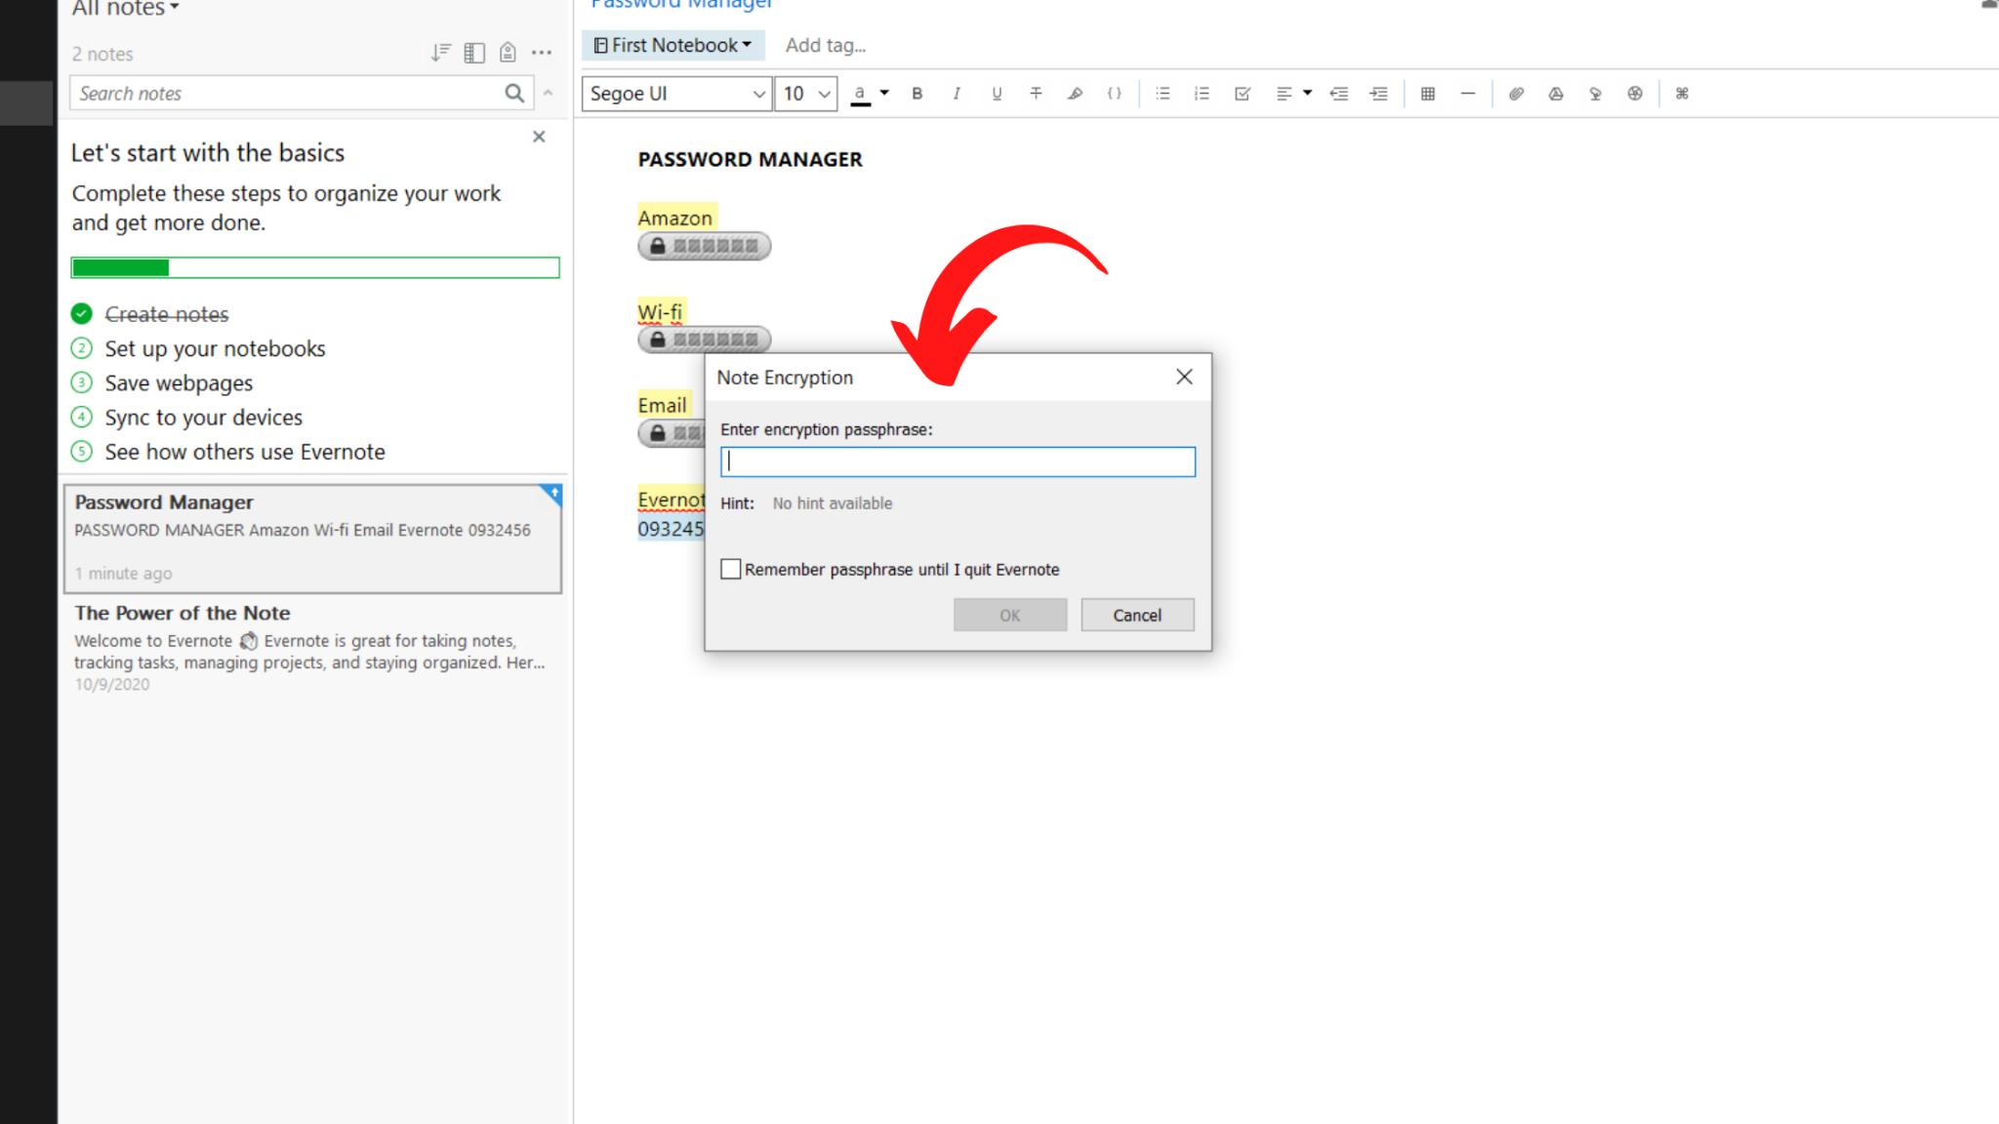Insert a table
The width and height of the screenshot is (1999, 1124).
pyautogui.click(x=1428, y=94)
